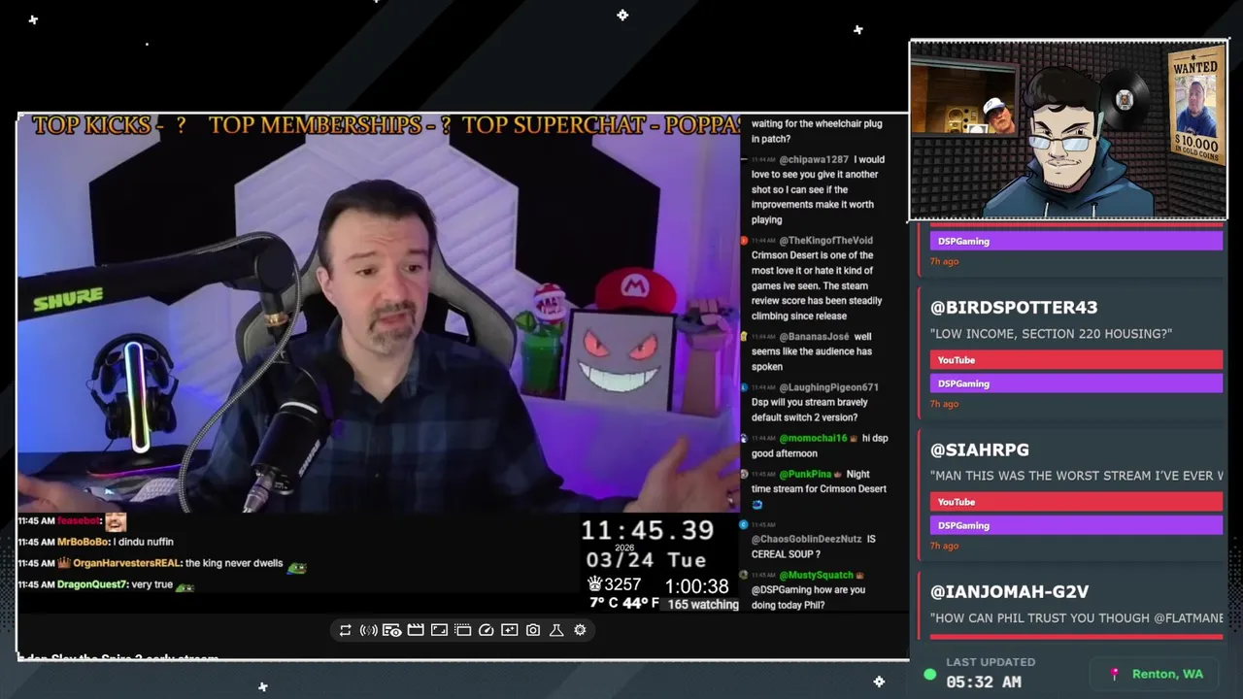
Task: Click DragonQuest7 username in overlay chat
Action: [x=90, y=584]
